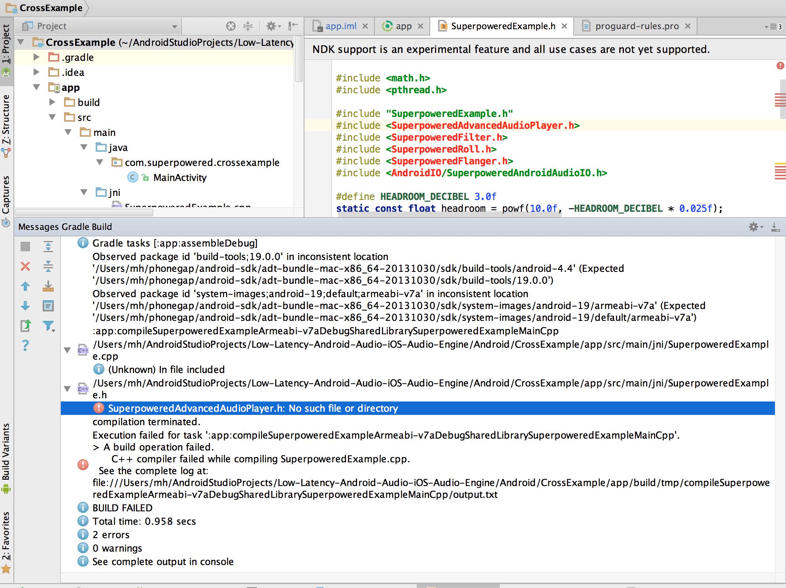Open the help question mark icon
The image size is (786, 588).
[25, 345]
